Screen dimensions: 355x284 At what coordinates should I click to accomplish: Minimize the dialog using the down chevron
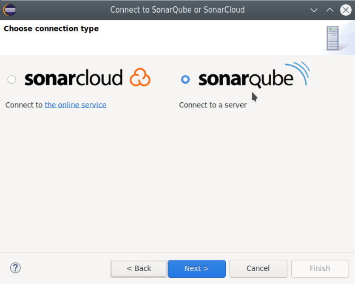314,10
